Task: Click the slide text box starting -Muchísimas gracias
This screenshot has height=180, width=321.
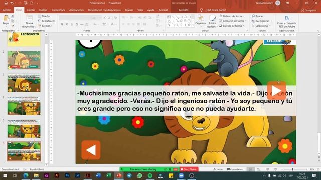Action: (x=186, y=101)
